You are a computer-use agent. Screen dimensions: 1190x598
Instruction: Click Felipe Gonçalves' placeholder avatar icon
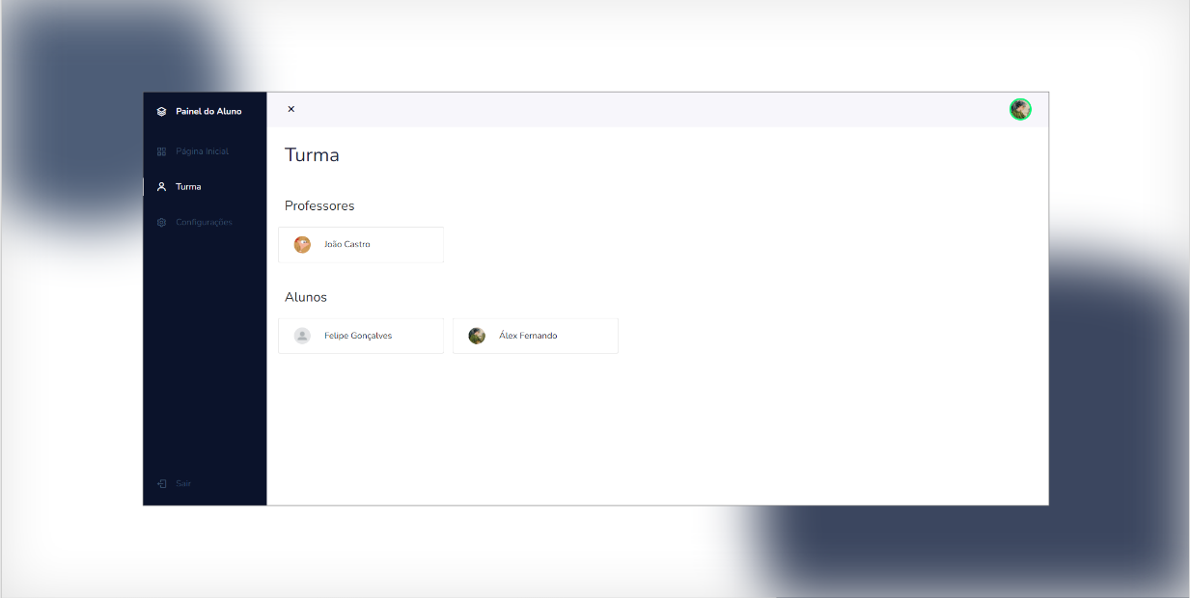point(302,336)
